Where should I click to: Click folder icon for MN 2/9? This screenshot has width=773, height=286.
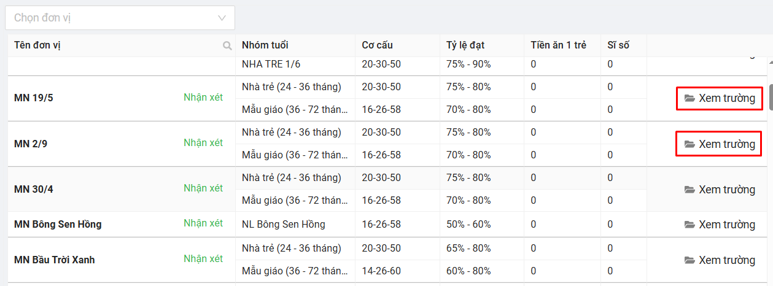click(689, 144)
